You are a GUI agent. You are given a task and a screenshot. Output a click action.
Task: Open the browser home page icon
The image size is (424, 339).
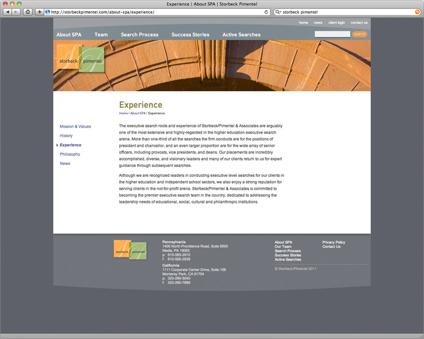[28, 12]
